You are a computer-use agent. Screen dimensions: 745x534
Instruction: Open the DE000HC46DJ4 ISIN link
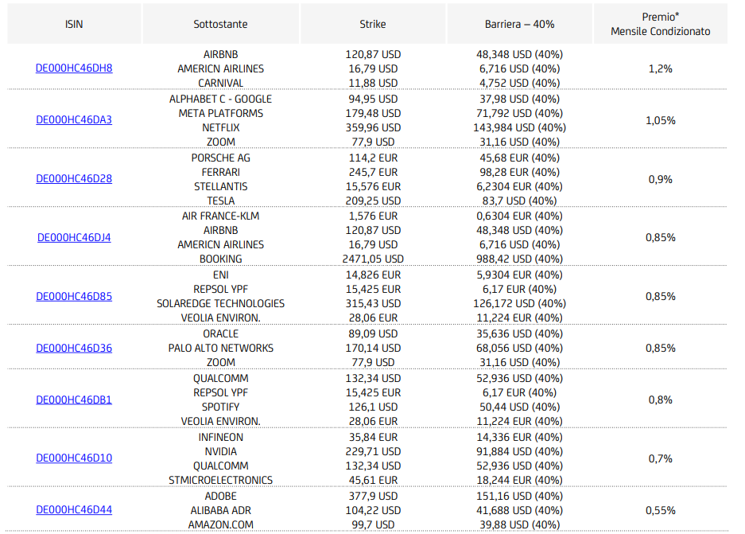(74, 237)
